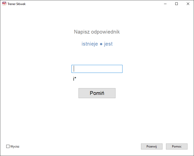Click the Trener Słówek app icon
The image size is (194, 156).
coord(4,4)
